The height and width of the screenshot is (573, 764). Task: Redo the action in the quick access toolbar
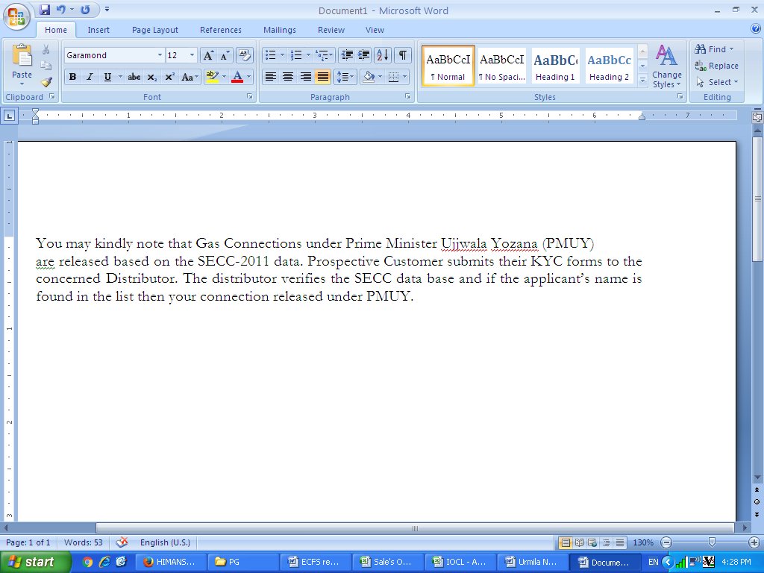85,10
